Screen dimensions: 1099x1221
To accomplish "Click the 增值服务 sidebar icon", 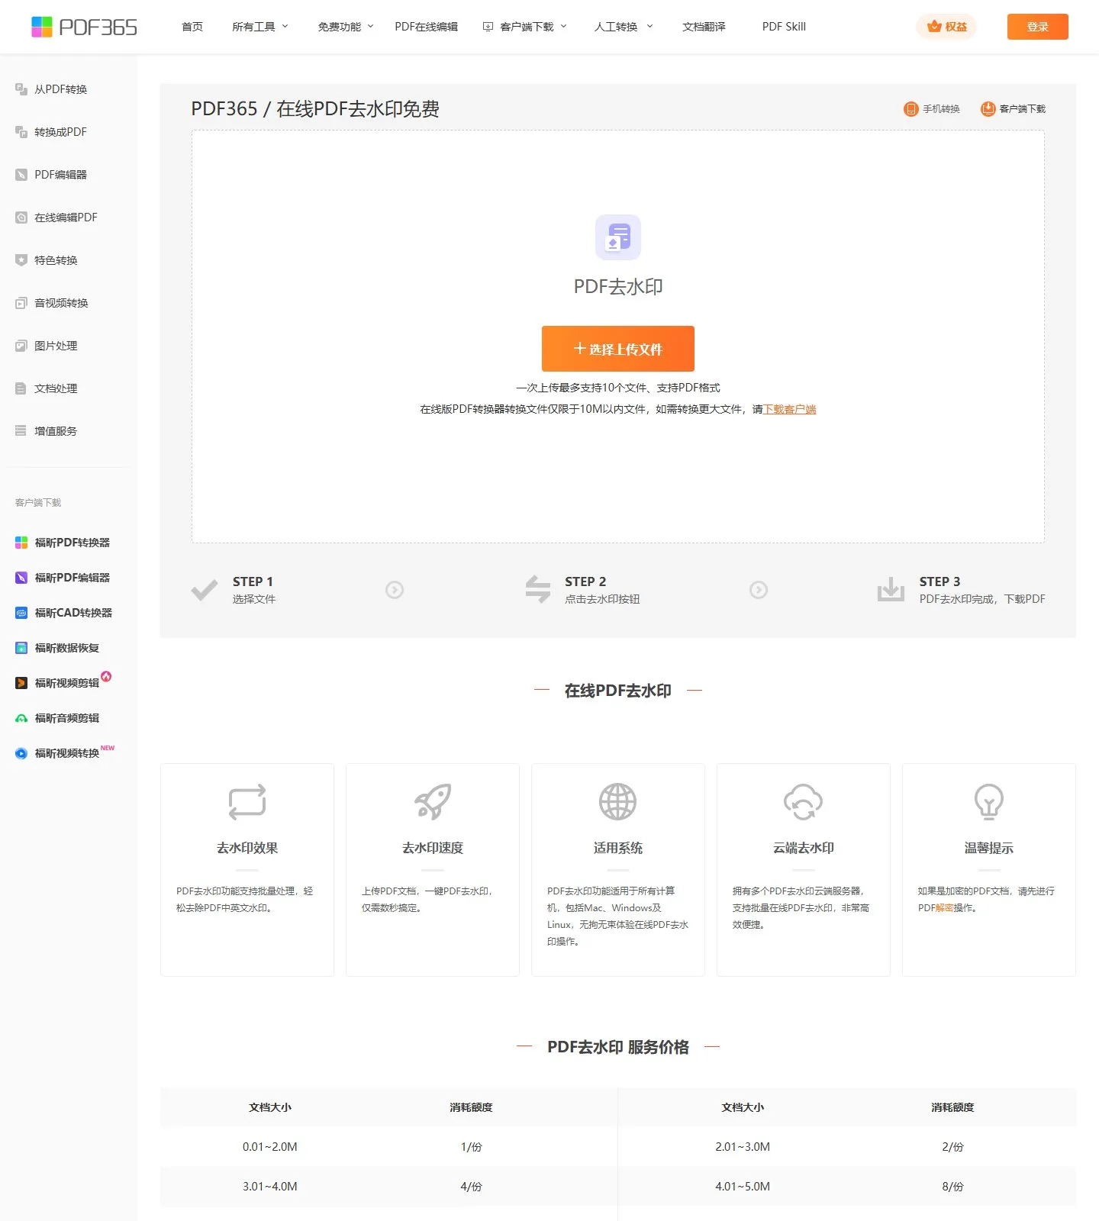I will click(21, 431).
